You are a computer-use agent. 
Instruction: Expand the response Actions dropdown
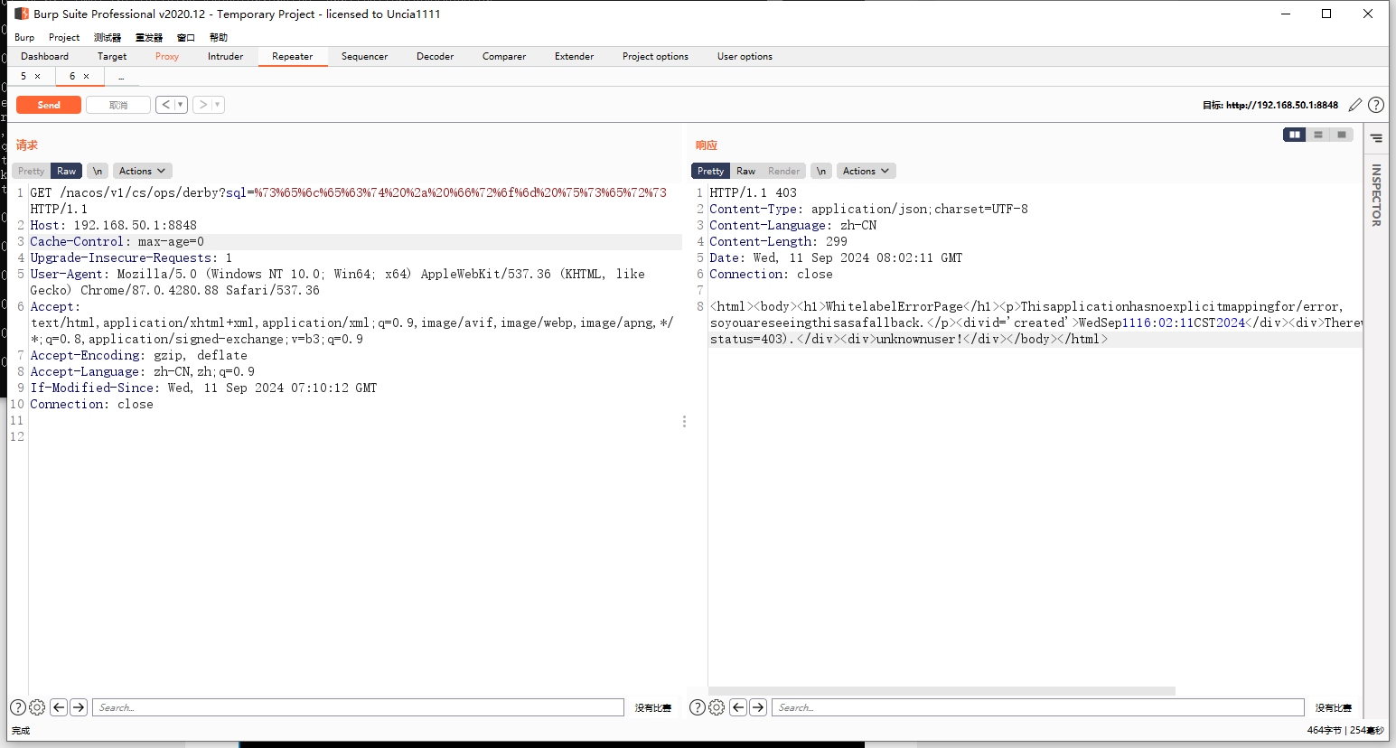click(x=866, y=171)
